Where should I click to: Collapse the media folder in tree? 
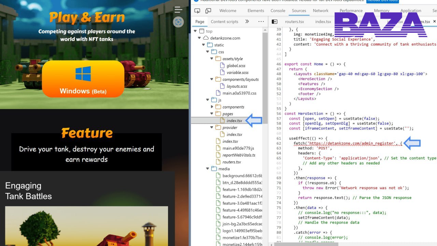pos(208,169)
